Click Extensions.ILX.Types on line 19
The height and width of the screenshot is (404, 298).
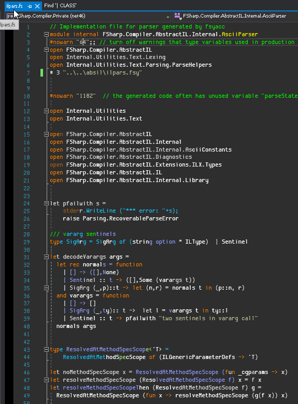189,164
